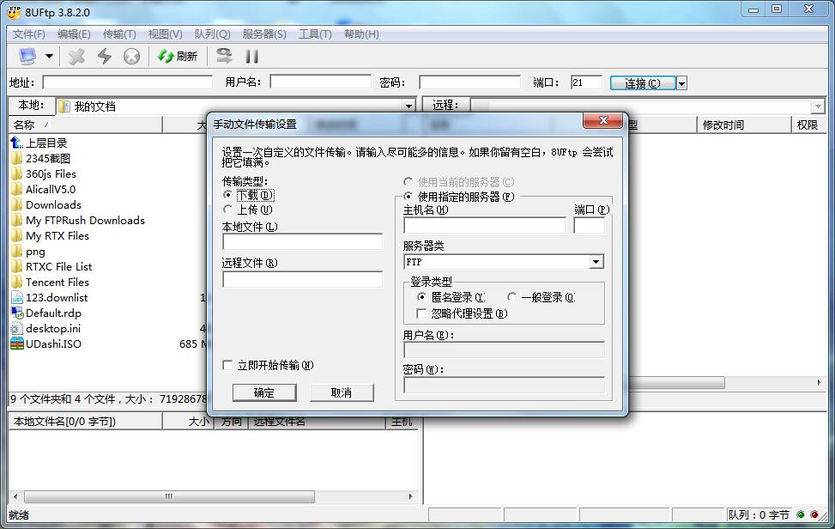Click the 确定 button in dialog
The image size is (835, 529).
tap(264, 392)
